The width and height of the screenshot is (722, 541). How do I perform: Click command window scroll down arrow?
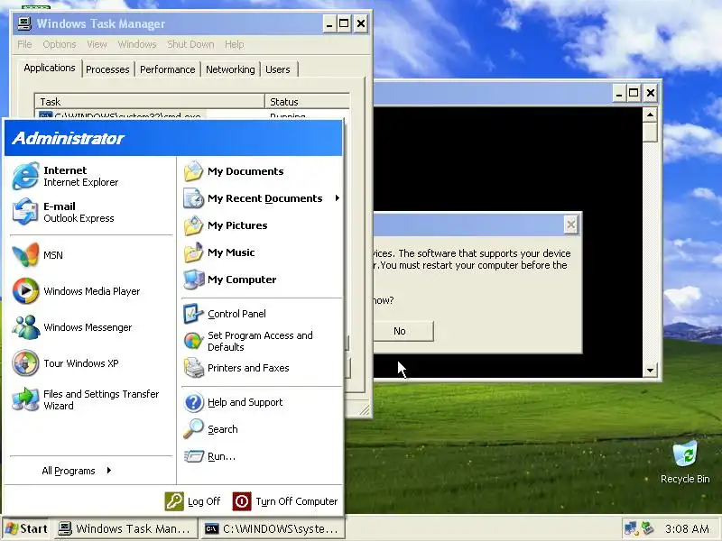650,371
